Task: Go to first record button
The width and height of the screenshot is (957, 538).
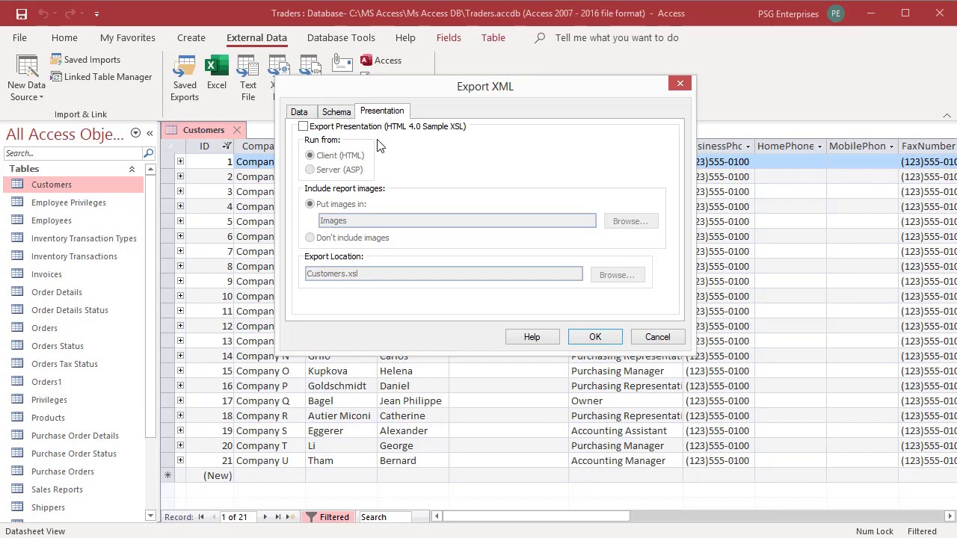Action: click(x=200, y=517)
